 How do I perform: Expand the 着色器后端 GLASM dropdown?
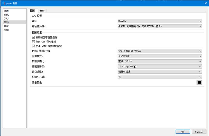160,26
